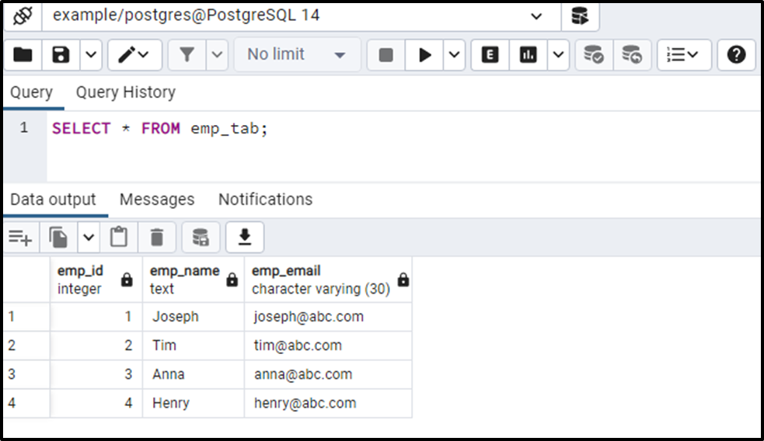764x441 pixels.
Task: Select the cell containing joseph@abc.com
Action: click(x=328, y=317)
